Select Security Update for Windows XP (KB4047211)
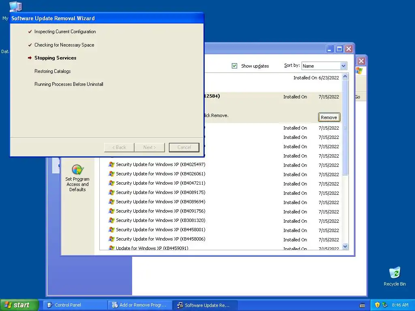Screen dimensions: 415x311 coord(160,183)
